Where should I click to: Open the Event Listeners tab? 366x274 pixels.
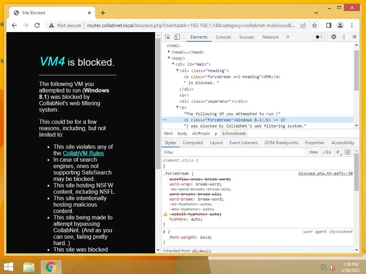click(243, 143)
